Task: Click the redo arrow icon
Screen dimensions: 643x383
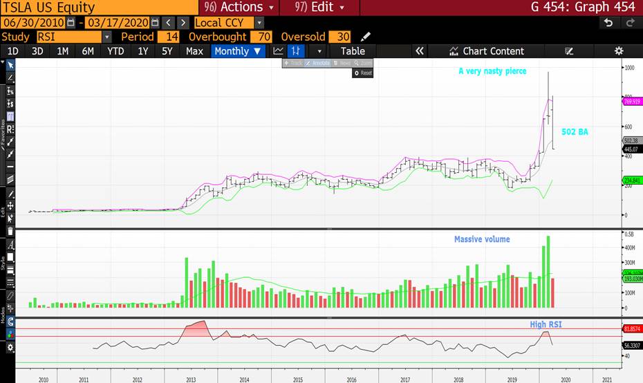Action: pyautogui.click(x=630, y=23)
